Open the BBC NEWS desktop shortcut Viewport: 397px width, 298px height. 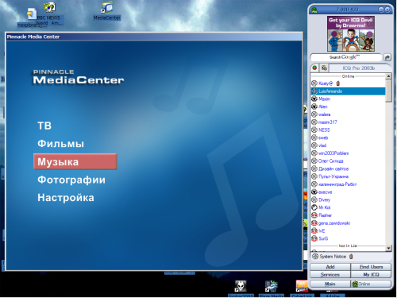pos(49,7)
